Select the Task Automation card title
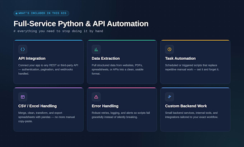The width and height of the screenshot is (244, 147). pos(180,59)
